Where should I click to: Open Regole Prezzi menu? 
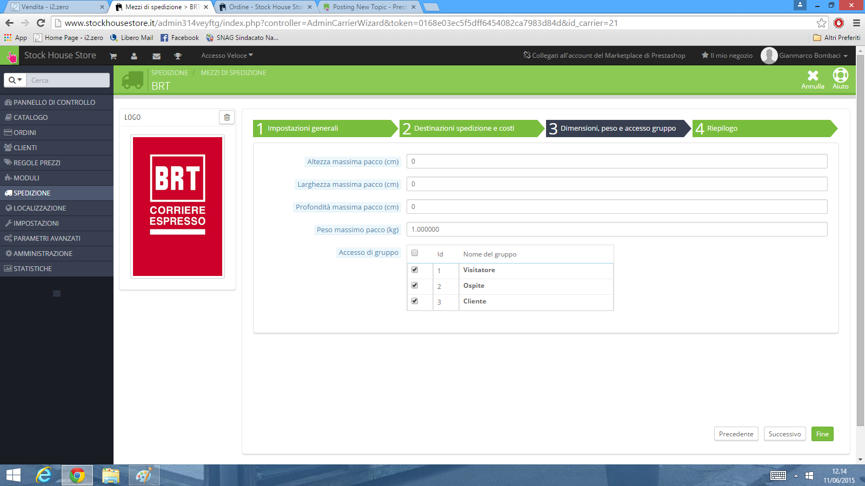(57, 163)
